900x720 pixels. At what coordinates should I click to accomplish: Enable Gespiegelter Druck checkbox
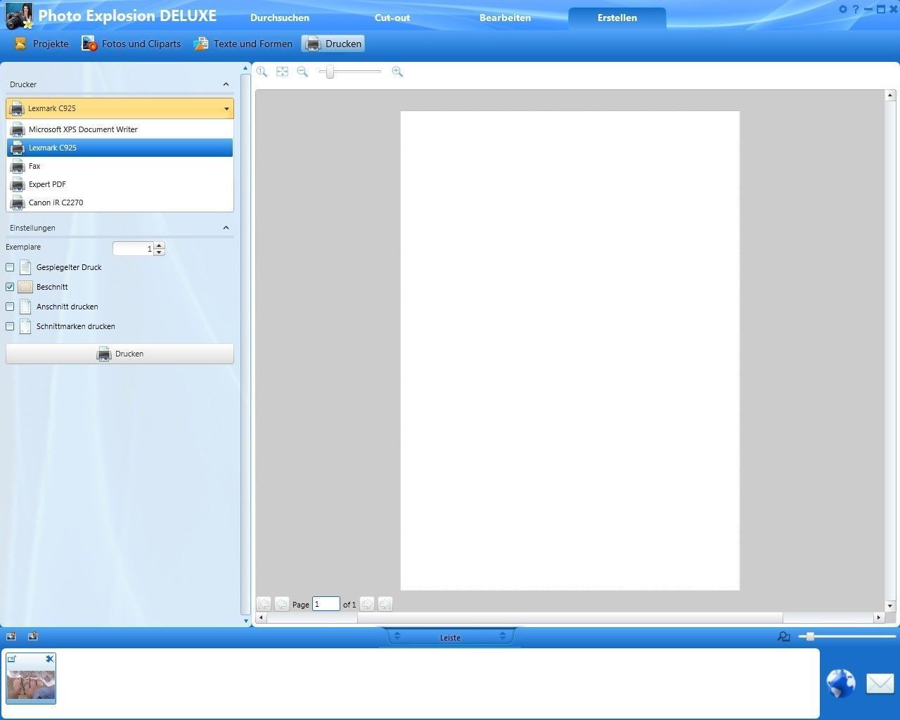click(x=10, y=267)
